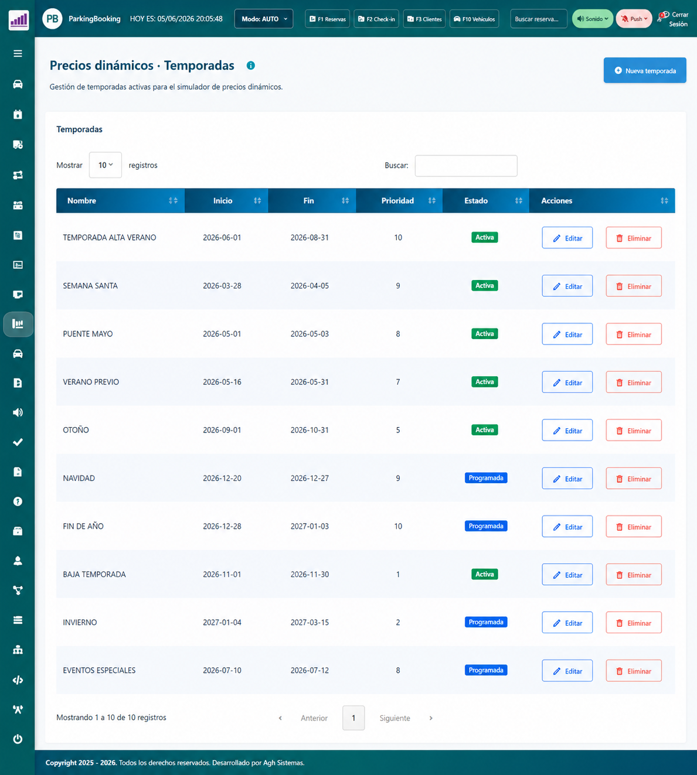Open the hamburger menu in sidebar

point(18,53)
